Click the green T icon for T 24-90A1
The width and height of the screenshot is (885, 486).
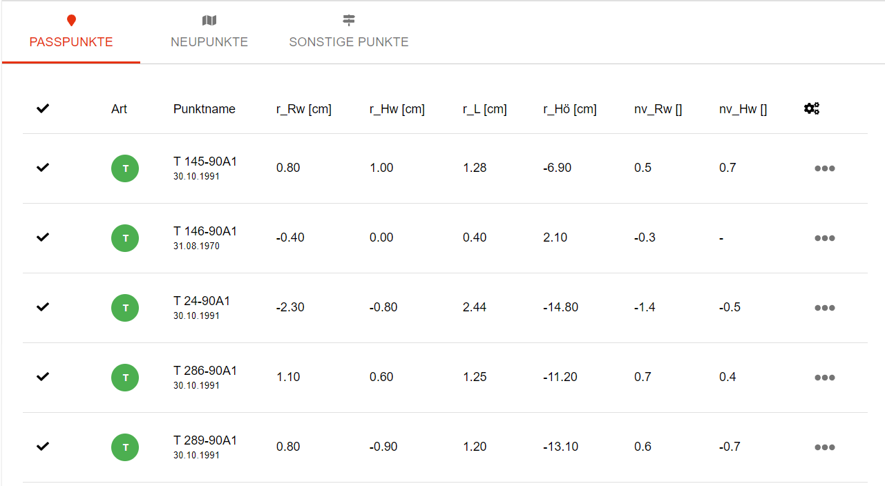[x=125, y=308]
